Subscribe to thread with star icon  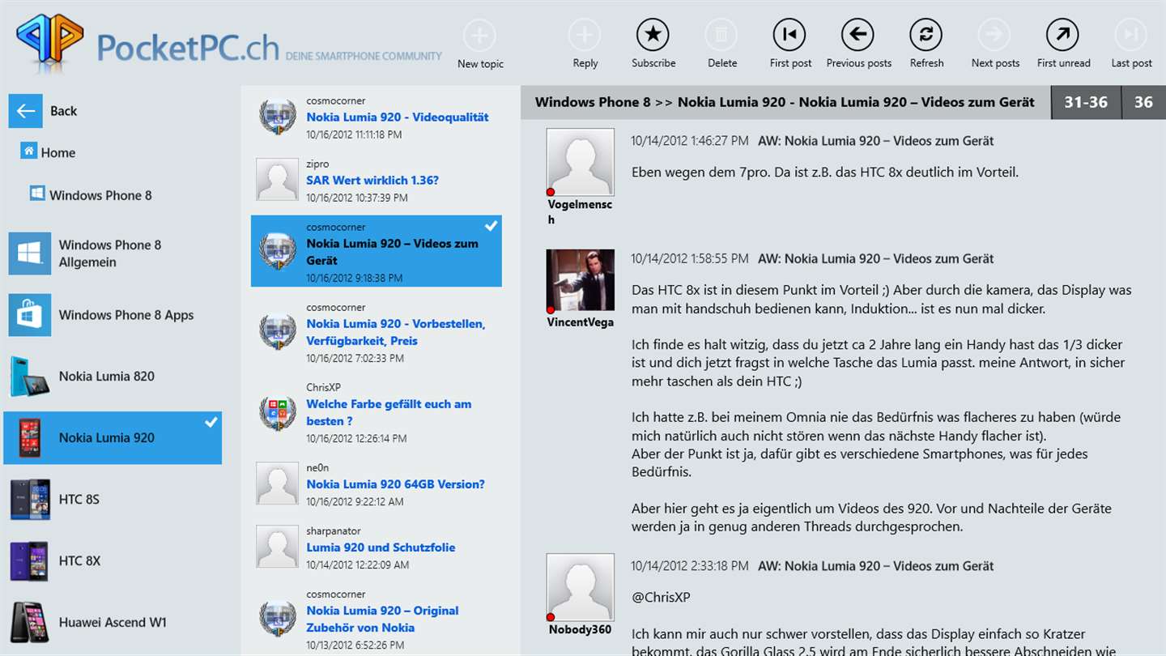point(653,35)
